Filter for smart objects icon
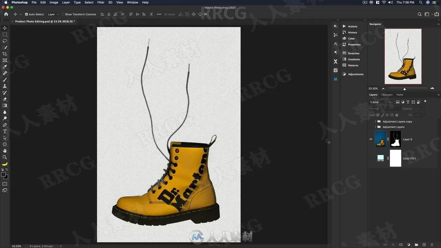The image size is (441, 248). 419,102
